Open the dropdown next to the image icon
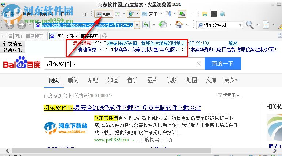The width and height of the screenshot is (282, 156). click(x=124, y=13)
